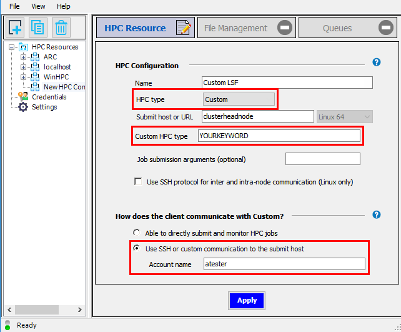
Task: Click the Queues tab minus icon
Action: point(386,28)
